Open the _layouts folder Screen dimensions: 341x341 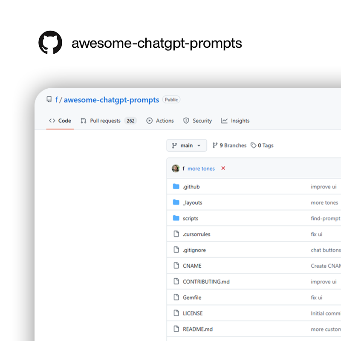point(193,203)
